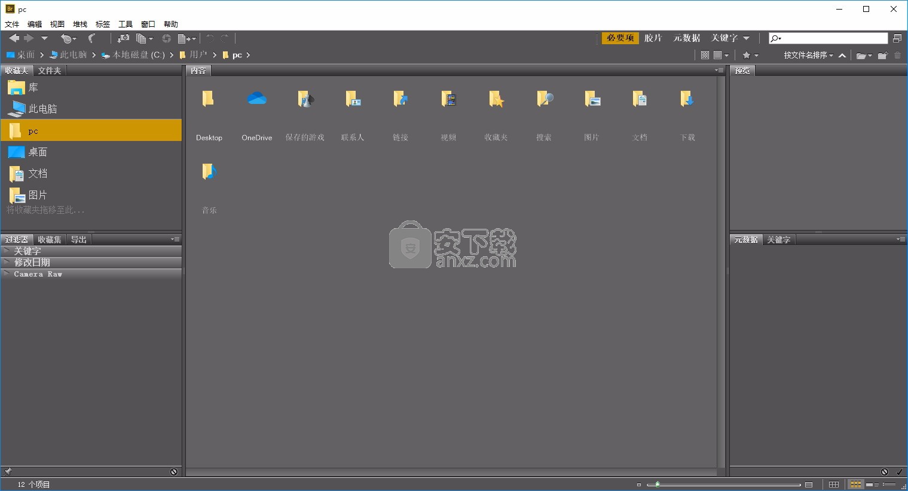Open the 工具 menu
This screenshot has height=491, width=908.
(x=126, y=24)
